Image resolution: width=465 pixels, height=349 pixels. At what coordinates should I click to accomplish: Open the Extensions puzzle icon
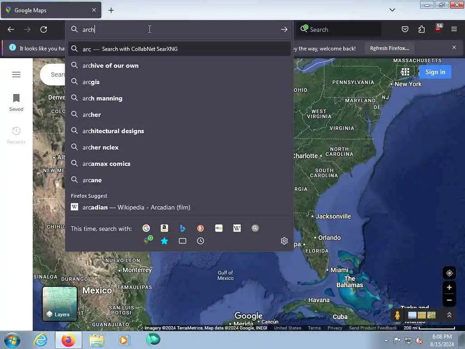point(421,29)
